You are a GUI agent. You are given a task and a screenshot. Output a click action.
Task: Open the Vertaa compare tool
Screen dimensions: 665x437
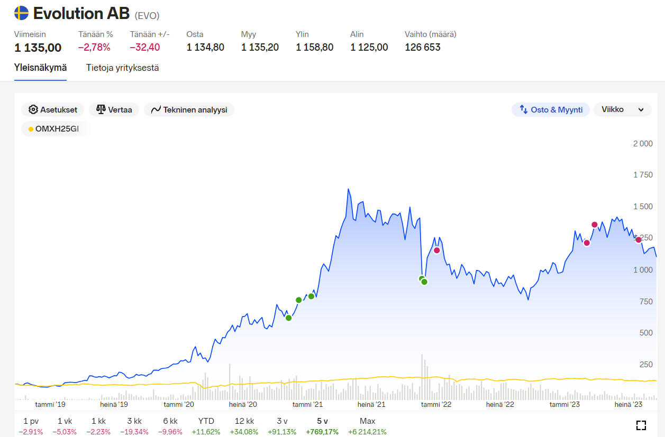pos(114,110)
